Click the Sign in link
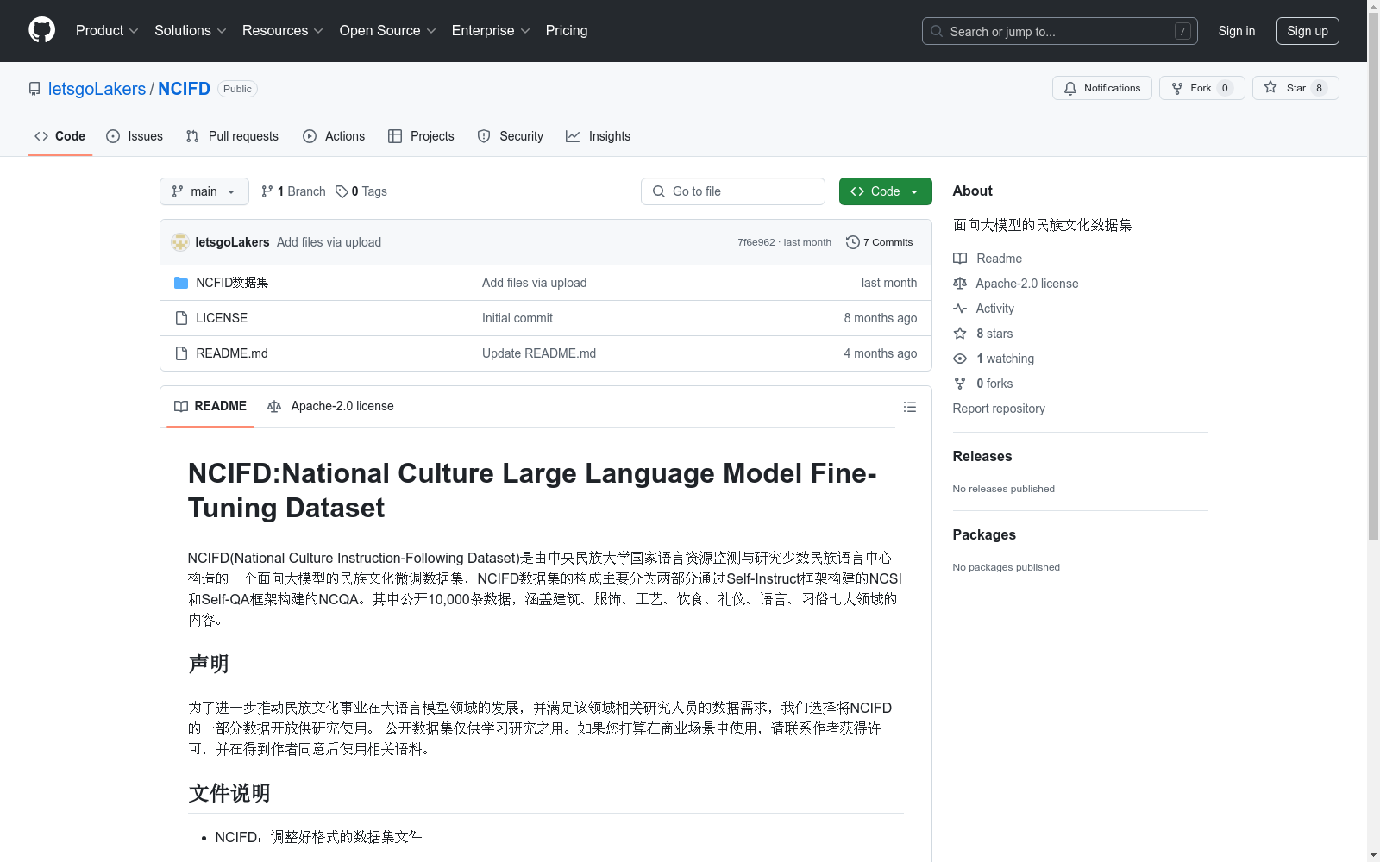Screen dimensions: 1380x862 pos(1236,31)
